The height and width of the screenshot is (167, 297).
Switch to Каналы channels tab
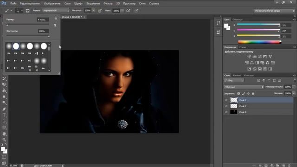point(237,75)
